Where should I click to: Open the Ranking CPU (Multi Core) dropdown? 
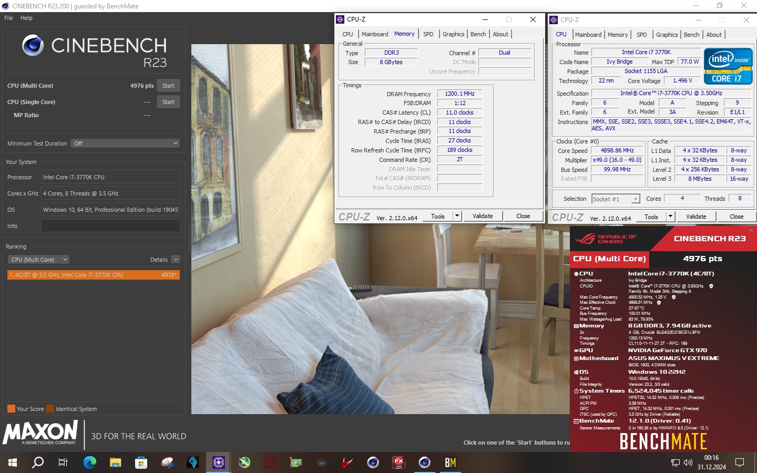38,260
